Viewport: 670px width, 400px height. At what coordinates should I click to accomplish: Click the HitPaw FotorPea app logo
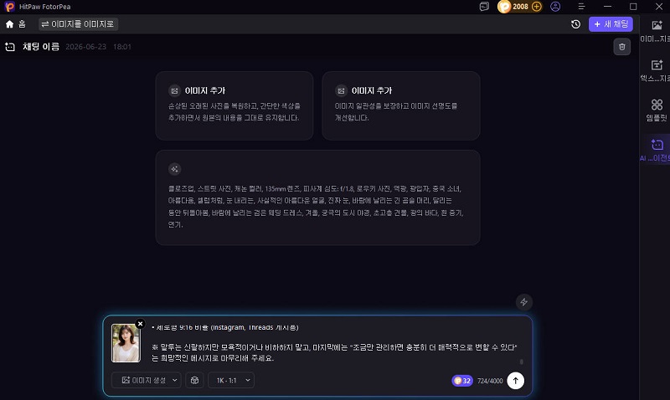click(x=9, y=7)
